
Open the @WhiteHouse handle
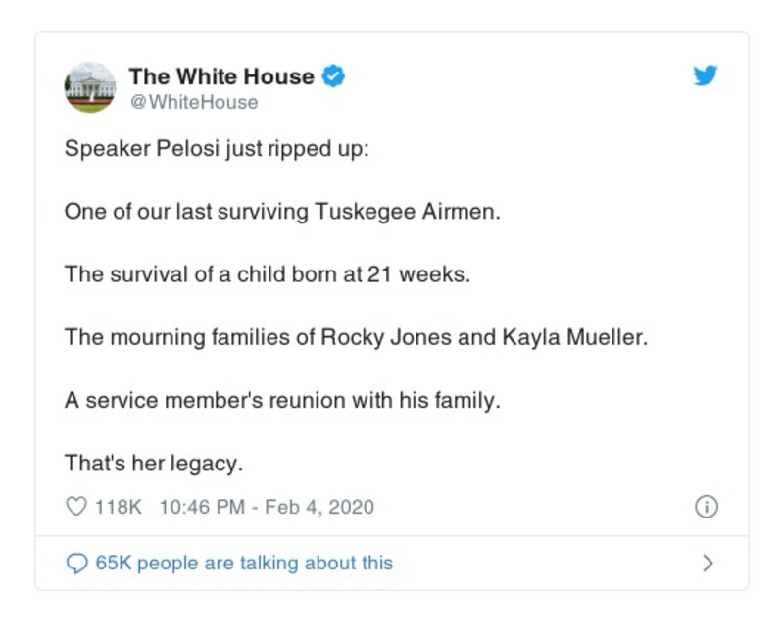click(191, 101)
